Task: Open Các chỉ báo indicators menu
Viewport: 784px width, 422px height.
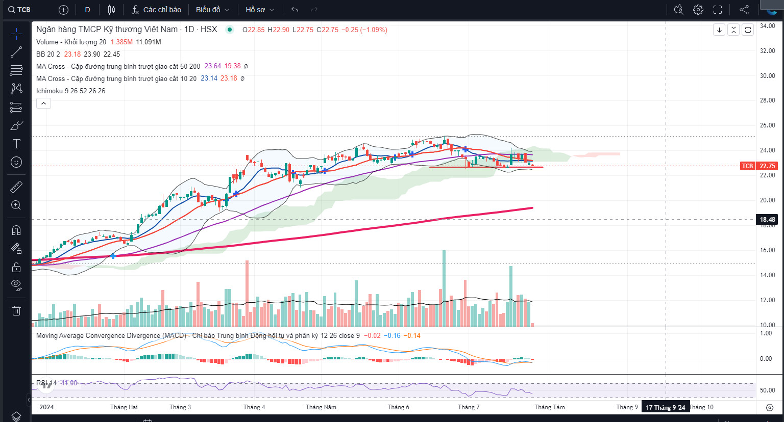Action: point(157,10)
